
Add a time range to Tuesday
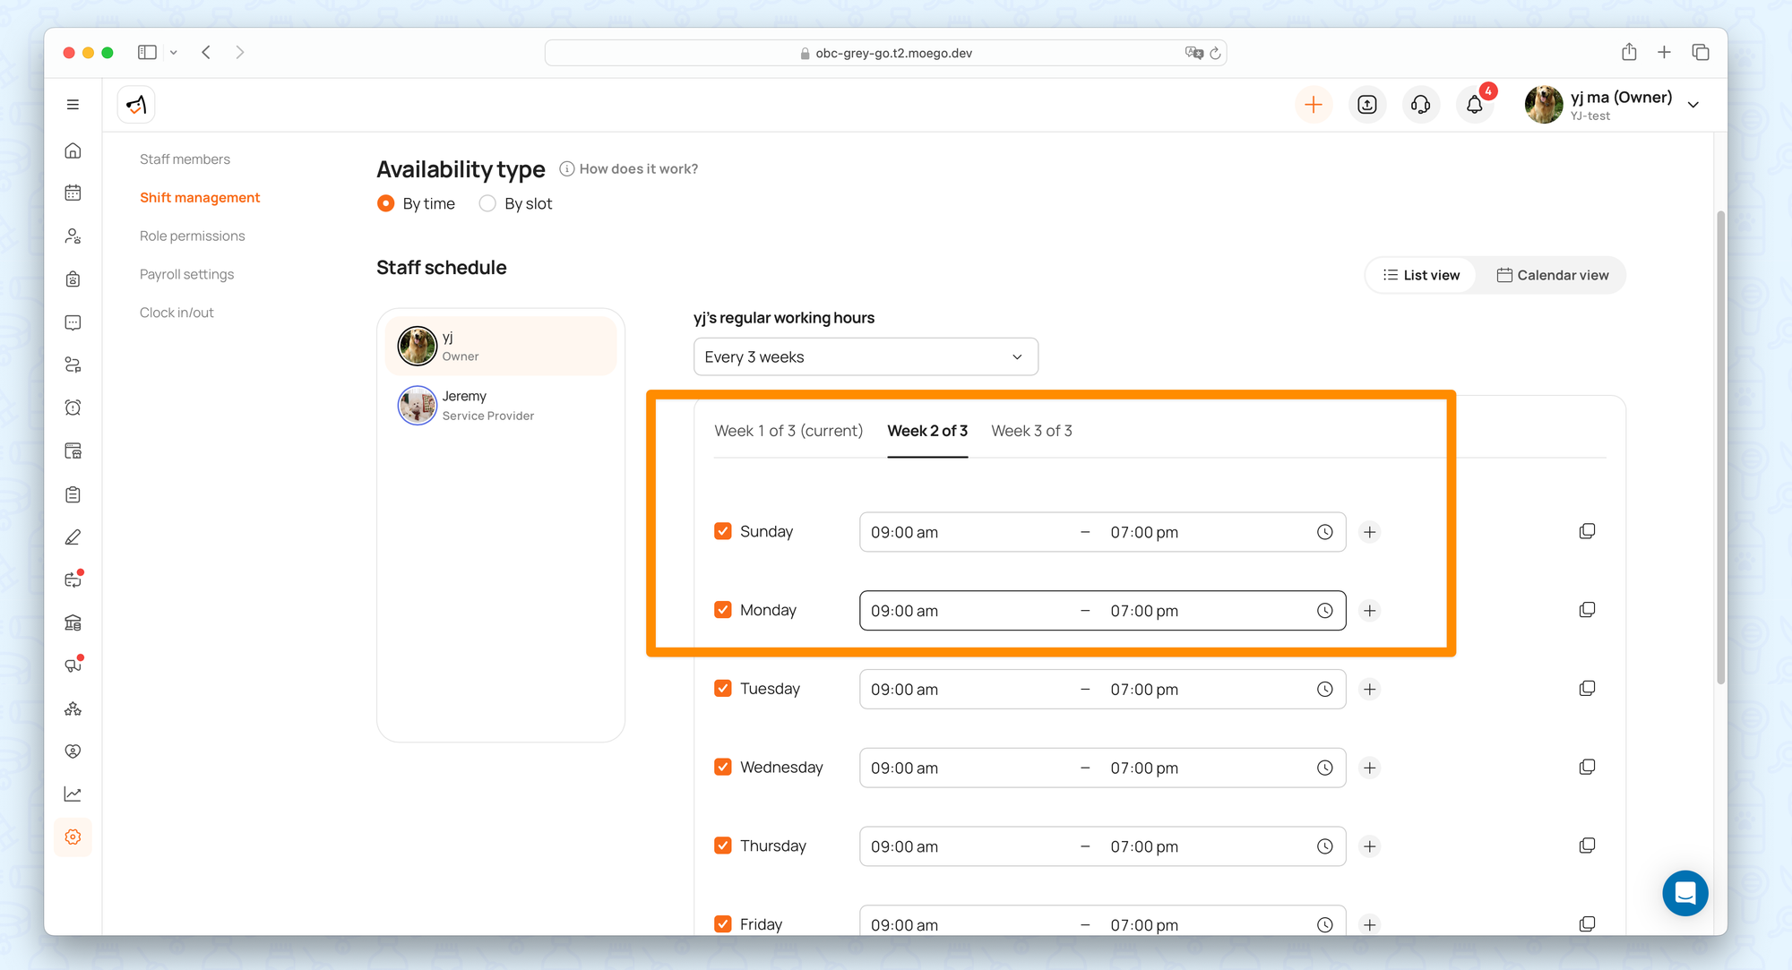1369,689
